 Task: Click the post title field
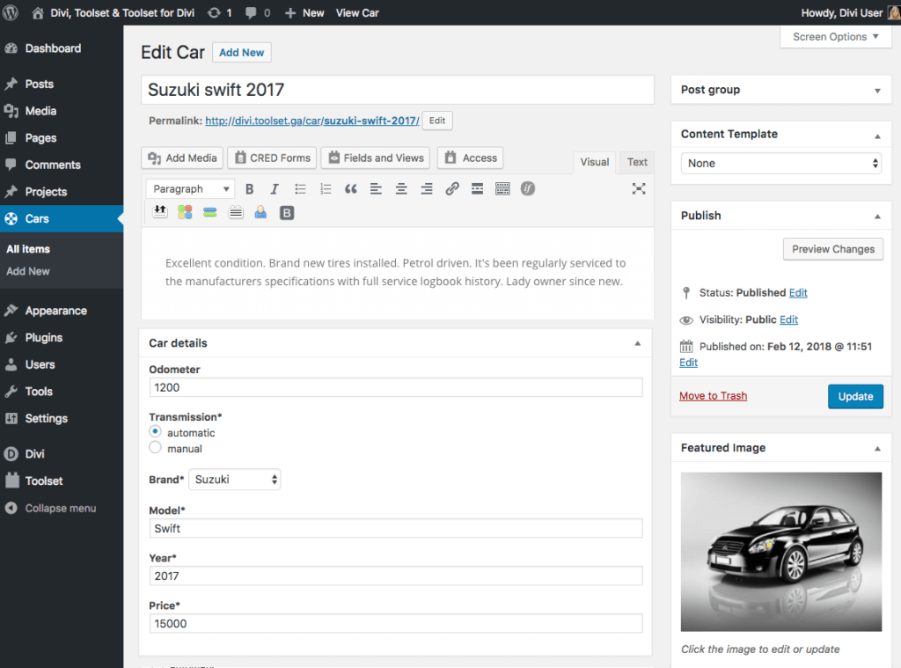(398, 90)
